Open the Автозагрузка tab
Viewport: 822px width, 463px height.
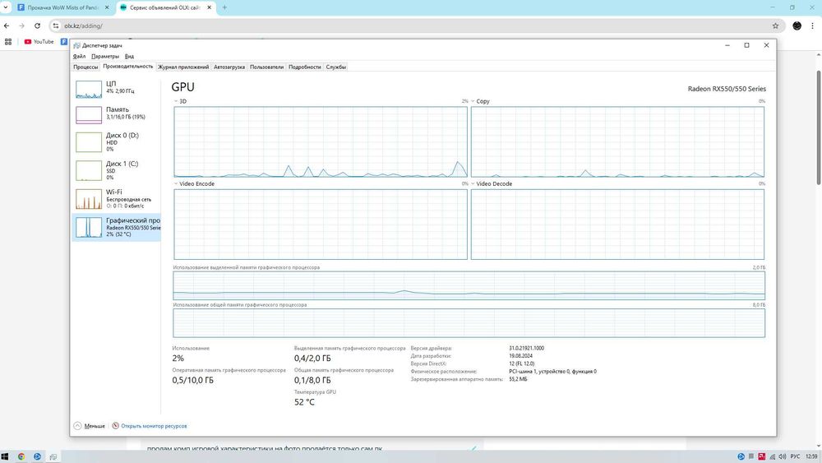(x=229, y=67)
